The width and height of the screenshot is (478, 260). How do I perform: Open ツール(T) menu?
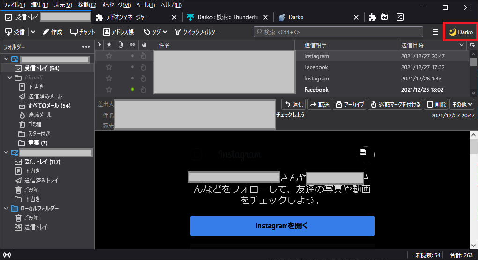point(146,5)
